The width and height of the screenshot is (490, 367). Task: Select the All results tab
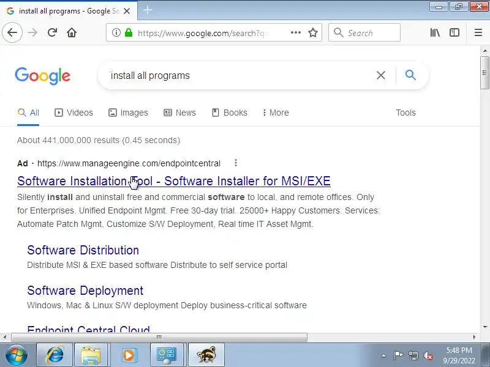[28, 113]
